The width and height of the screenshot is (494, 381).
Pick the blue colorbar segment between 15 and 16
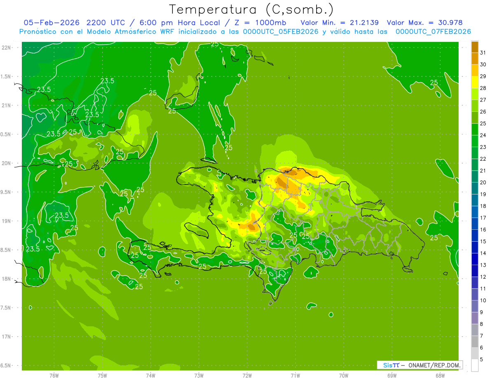click(475, 236)
